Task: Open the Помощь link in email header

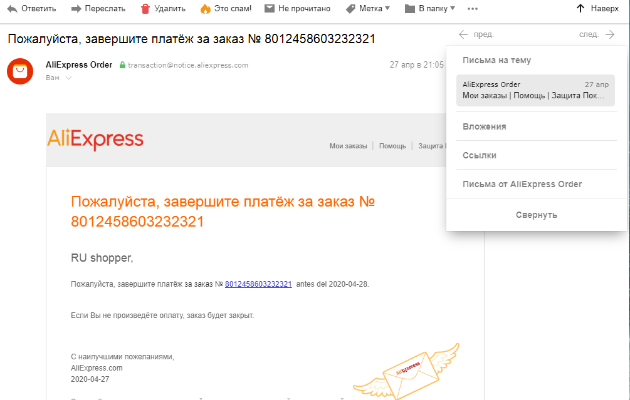Action: [392, 146]
